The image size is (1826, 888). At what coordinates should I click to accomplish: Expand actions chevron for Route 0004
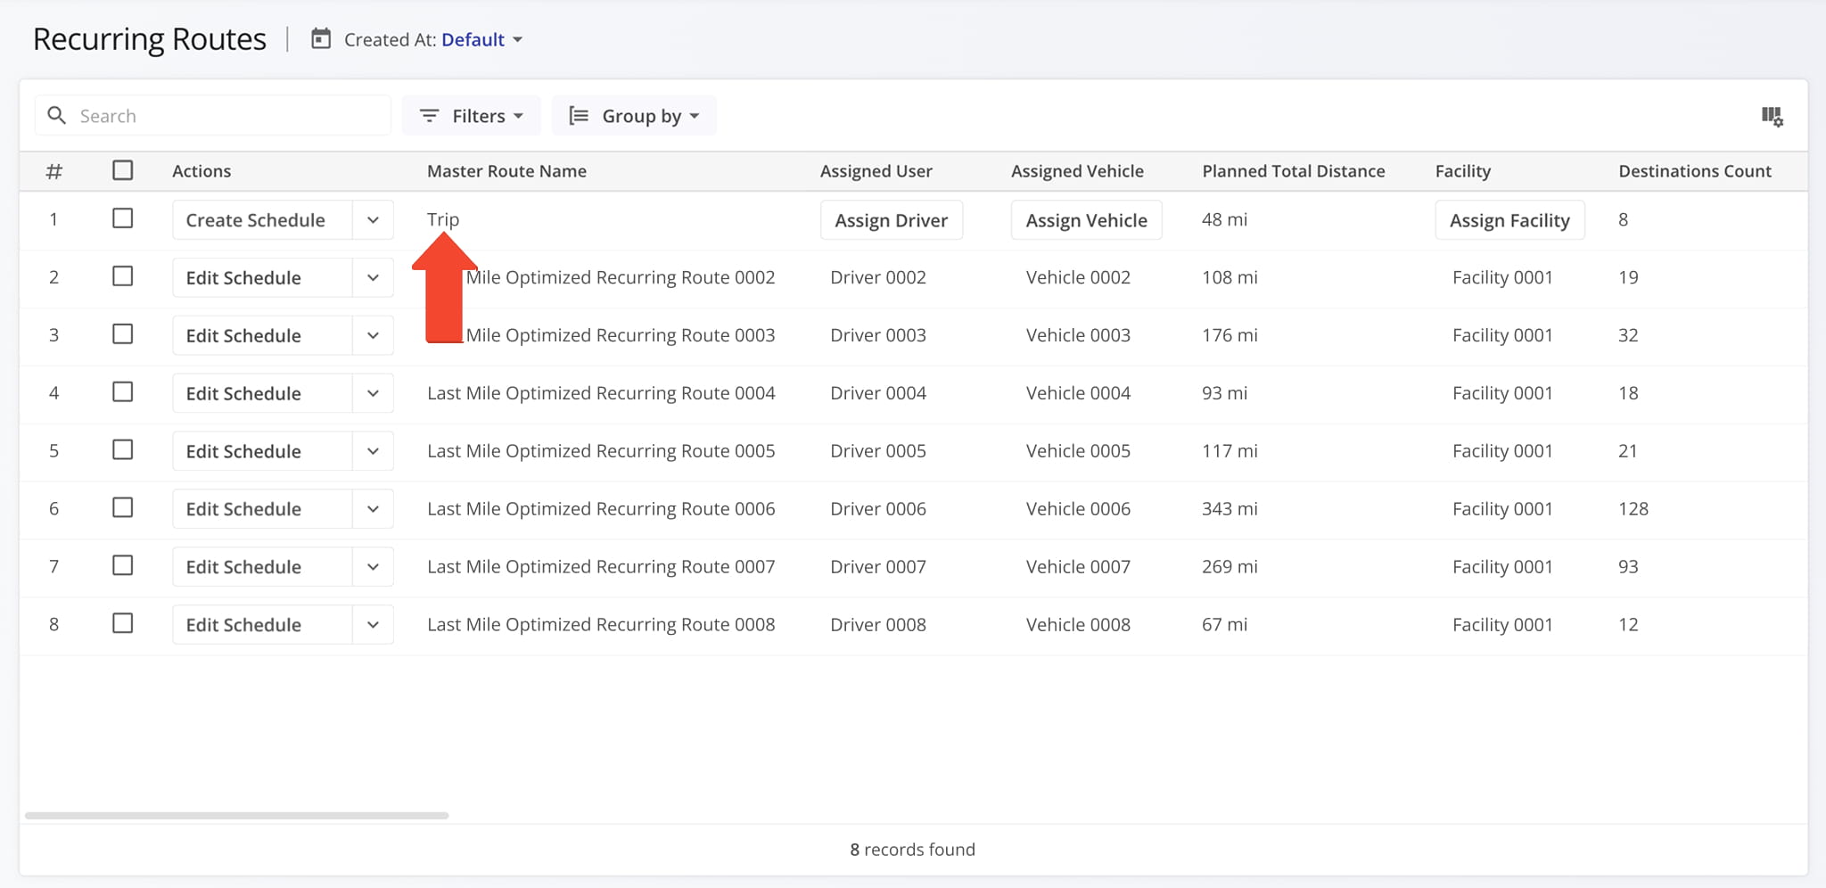pos(373,393)
